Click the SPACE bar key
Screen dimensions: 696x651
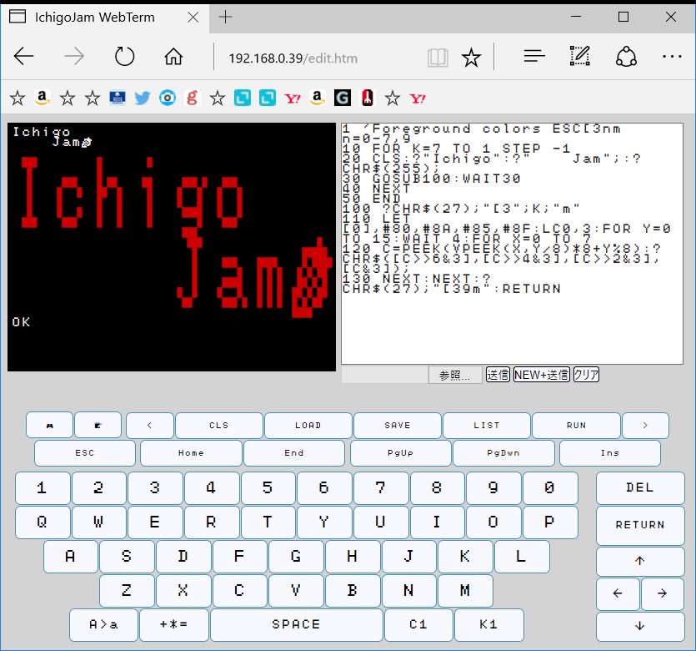pyautogui.click(x=297, y=625)
